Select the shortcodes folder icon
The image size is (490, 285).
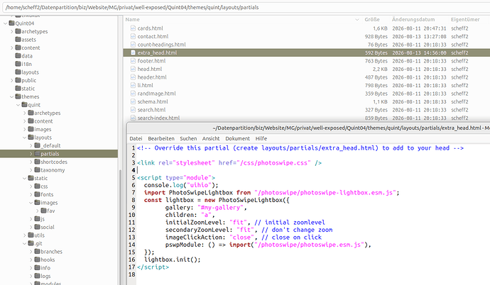click(37, 162)
